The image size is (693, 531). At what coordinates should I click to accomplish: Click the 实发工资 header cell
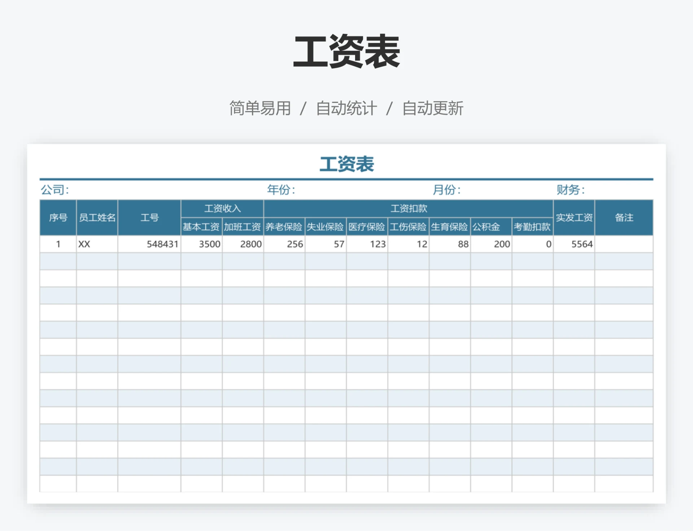coord(574,218)
